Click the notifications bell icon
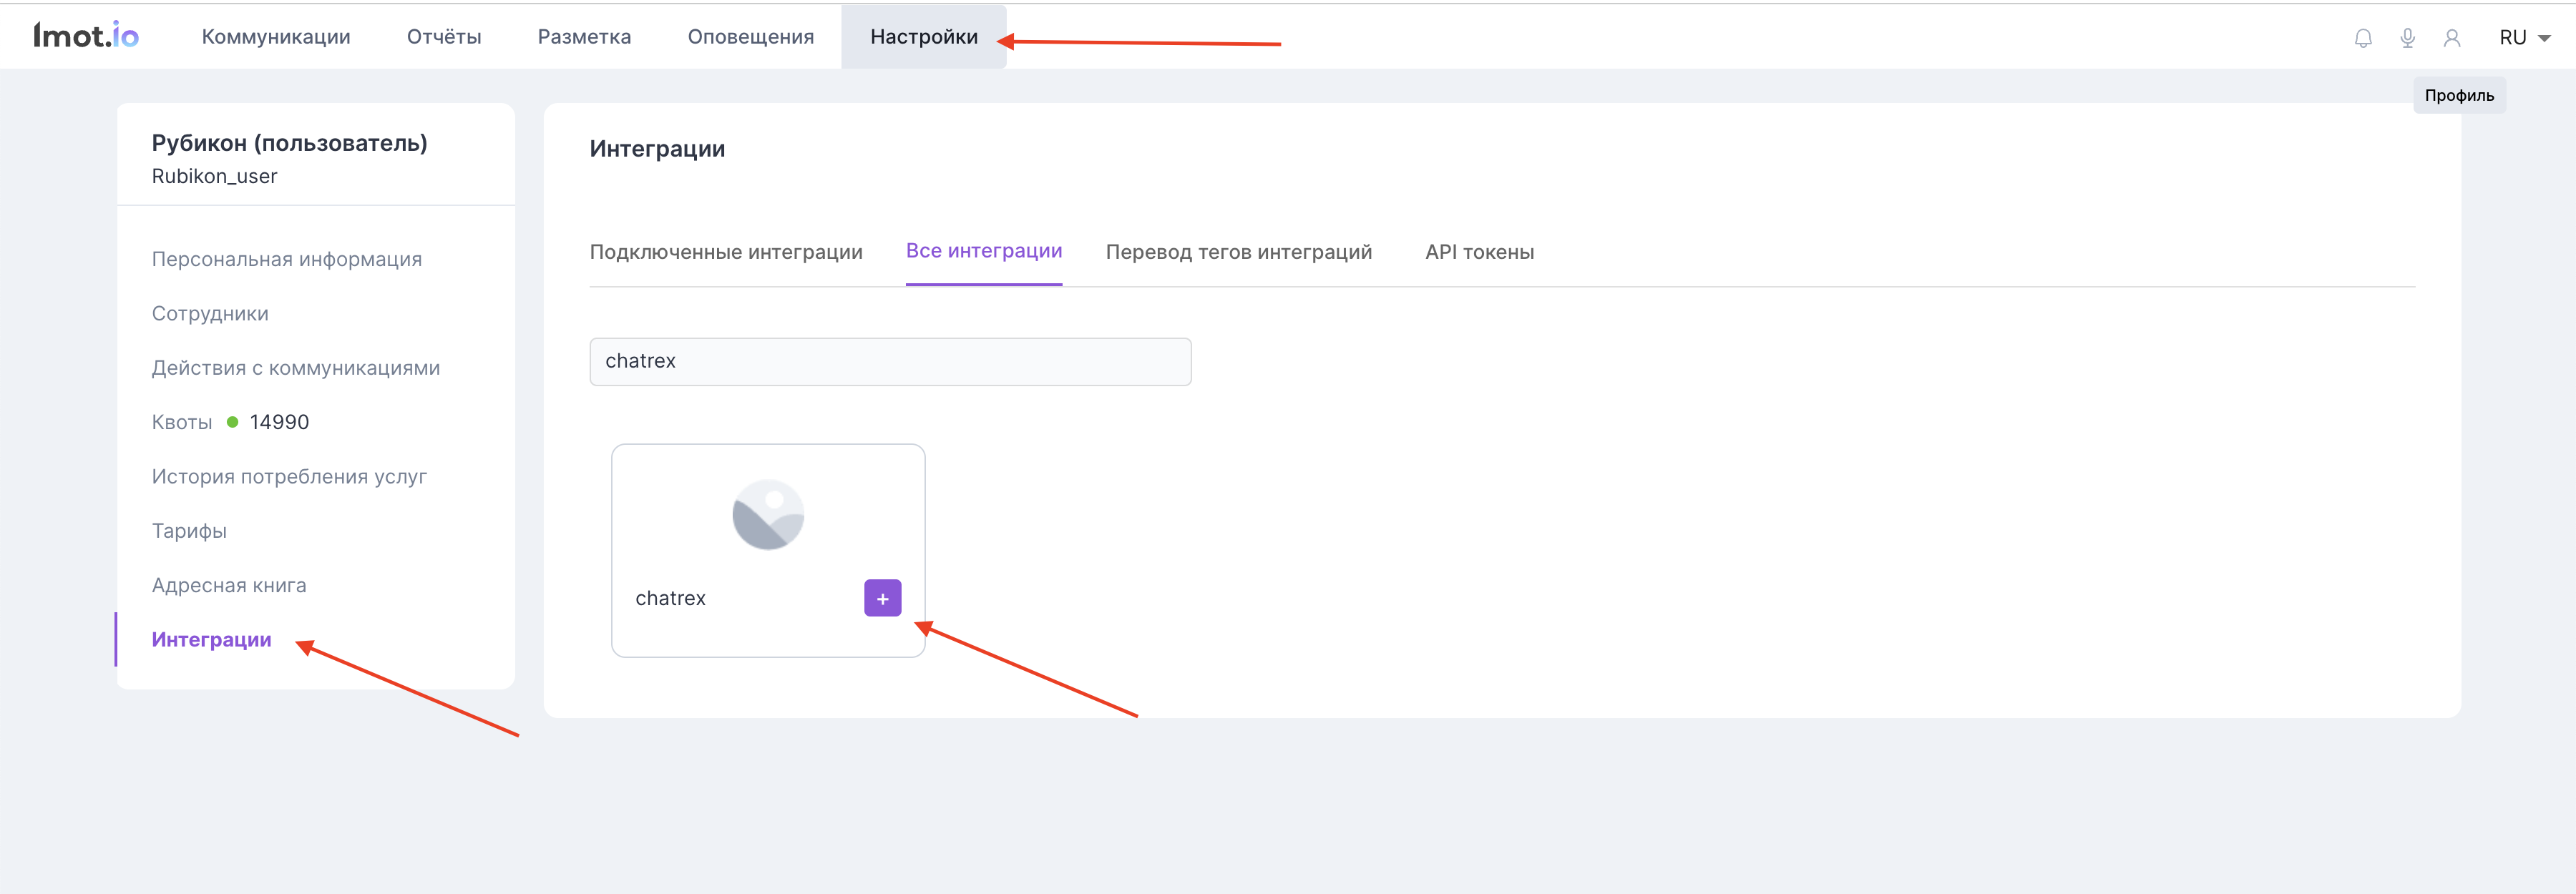Viewport: 2576px width, 894px height. pyautogui.click(x=2363, y=38)
